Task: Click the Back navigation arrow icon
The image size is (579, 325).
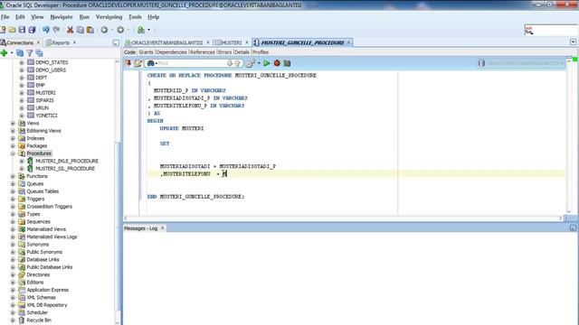Action: click(x=105, y=30)
